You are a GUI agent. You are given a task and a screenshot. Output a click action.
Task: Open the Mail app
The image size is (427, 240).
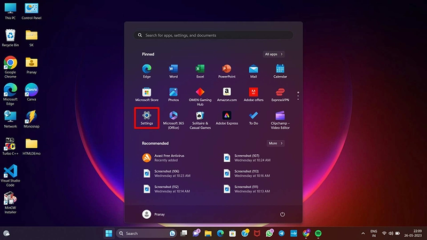(253, 71)
